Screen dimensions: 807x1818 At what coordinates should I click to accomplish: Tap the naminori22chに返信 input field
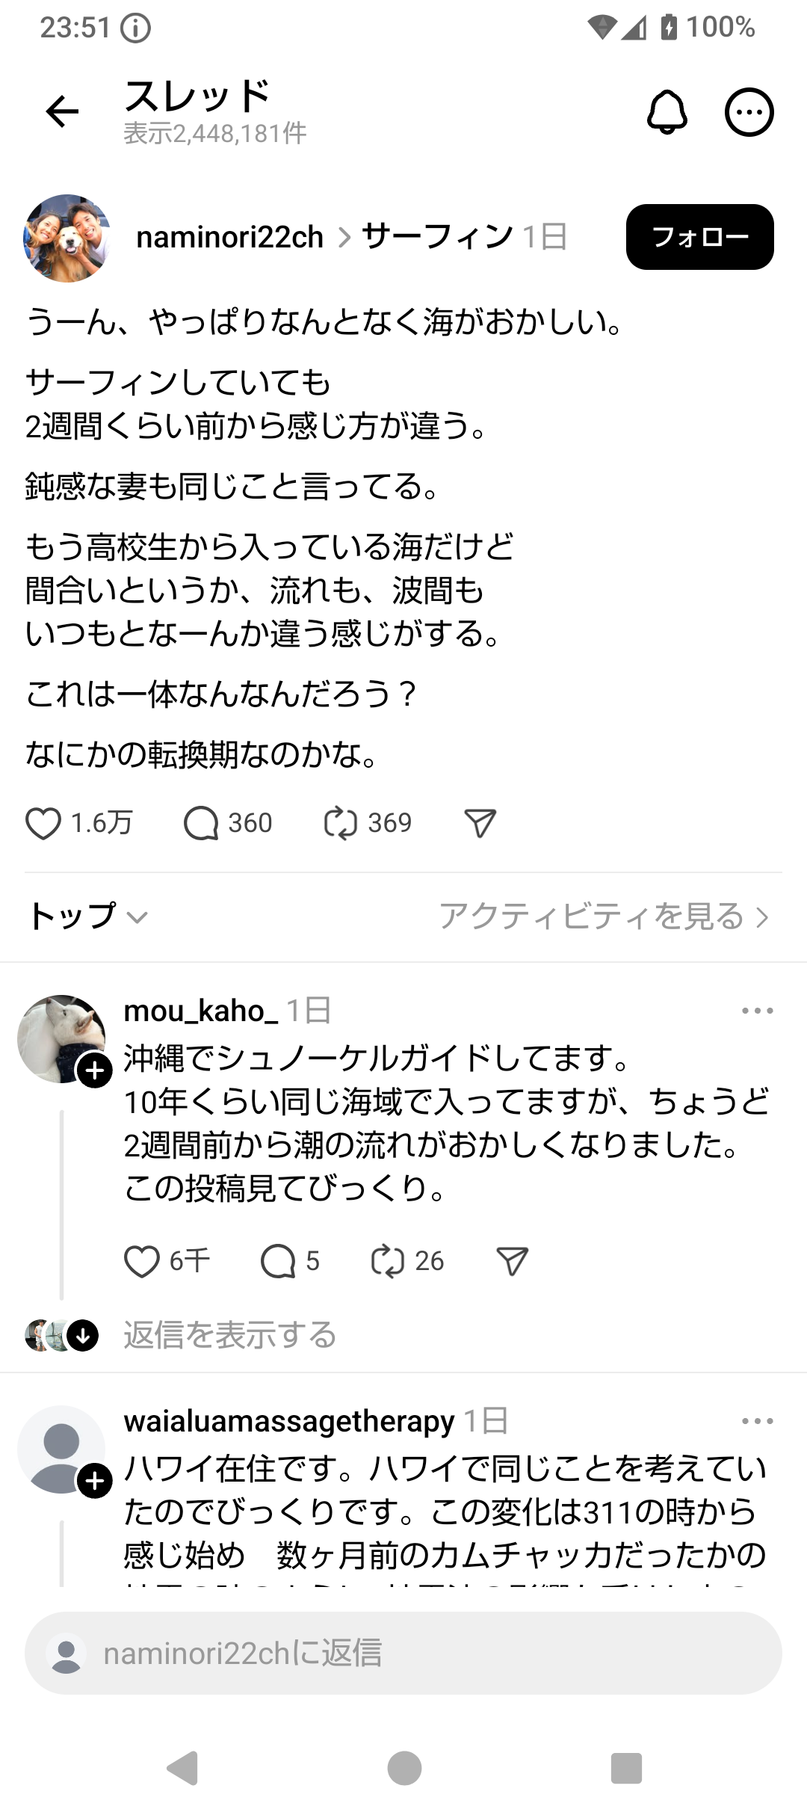(x=403, y=1653)
